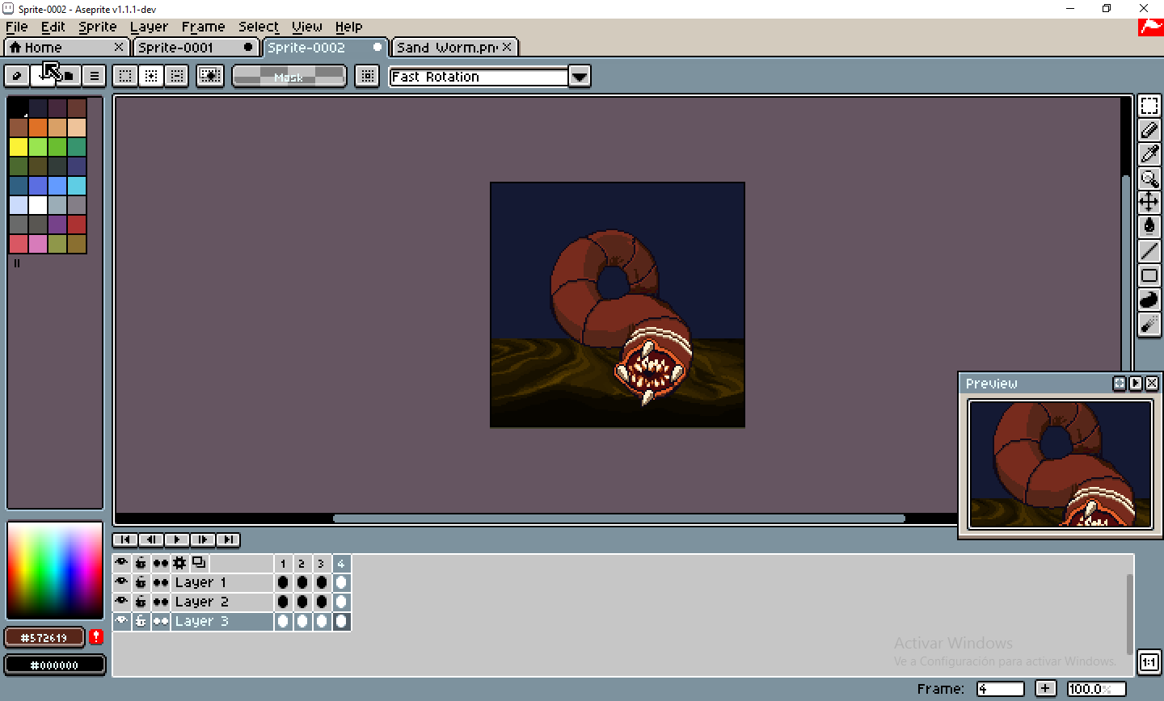
Task: Click the Fast Rotation combo box field
Action: pos(479,77)
